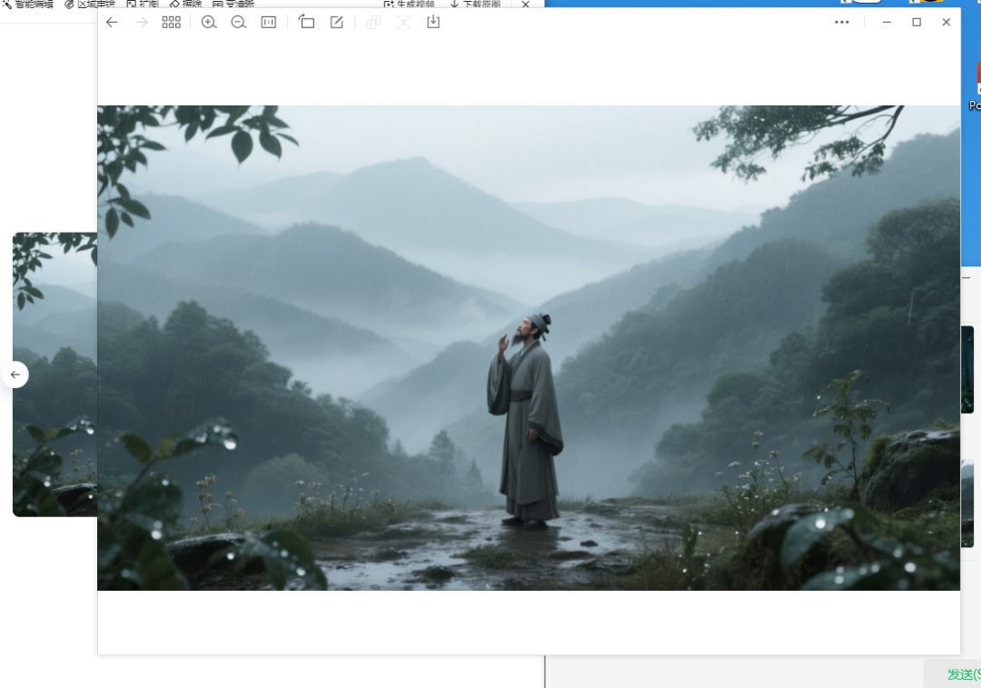Zoom in on the image
The height and width of the screenshot is (688, 981).
point(209,22)
